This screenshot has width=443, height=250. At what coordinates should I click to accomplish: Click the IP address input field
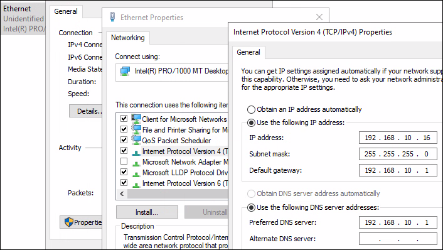398,138
